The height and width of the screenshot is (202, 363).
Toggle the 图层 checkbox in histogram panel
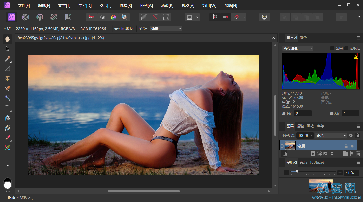coord(332,48)
